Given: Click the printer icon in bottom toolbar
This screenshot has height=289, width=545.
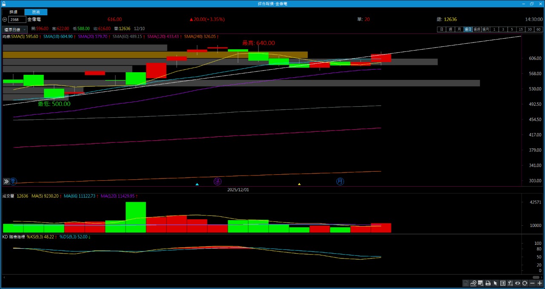Looking at the screenshot, I should [488, 283].
